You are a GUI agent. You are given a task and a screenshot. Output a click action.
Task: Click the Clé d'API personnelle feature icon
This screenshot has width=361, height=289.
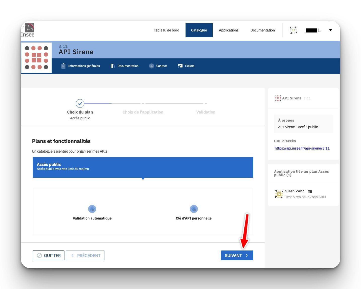click(194, 209)
